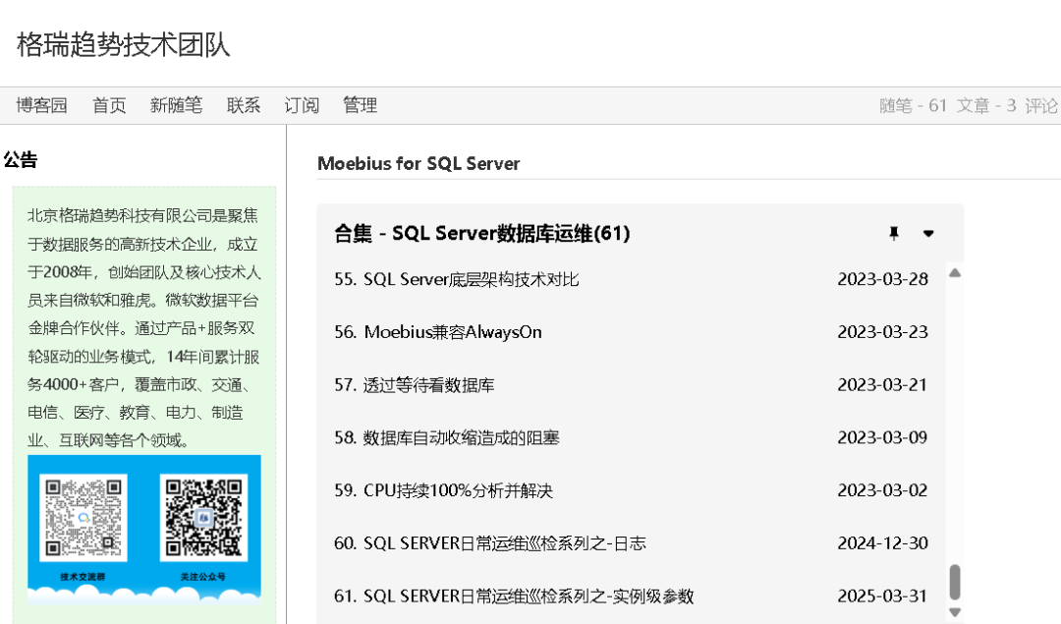1061x624 pixels.
Task: Subscribe via the 订阅 link
Action: (x=301, y=105)
